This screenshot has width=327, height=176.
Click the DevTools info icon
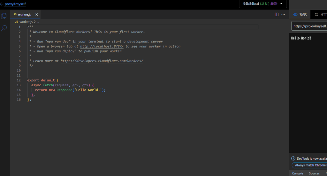(x=293, y=158)
